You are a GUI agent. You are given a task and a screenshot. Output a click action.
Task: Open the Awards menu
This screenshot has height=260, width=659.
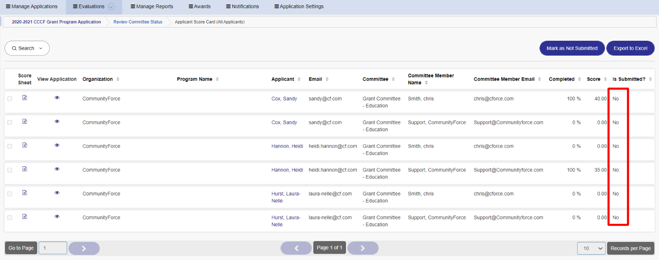(x=200, y=7)
